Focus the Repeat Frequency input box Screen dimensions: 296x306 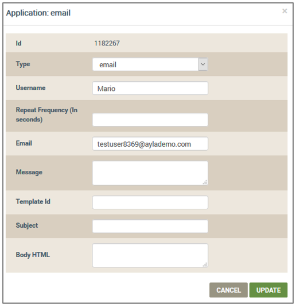tap(150, 120)
